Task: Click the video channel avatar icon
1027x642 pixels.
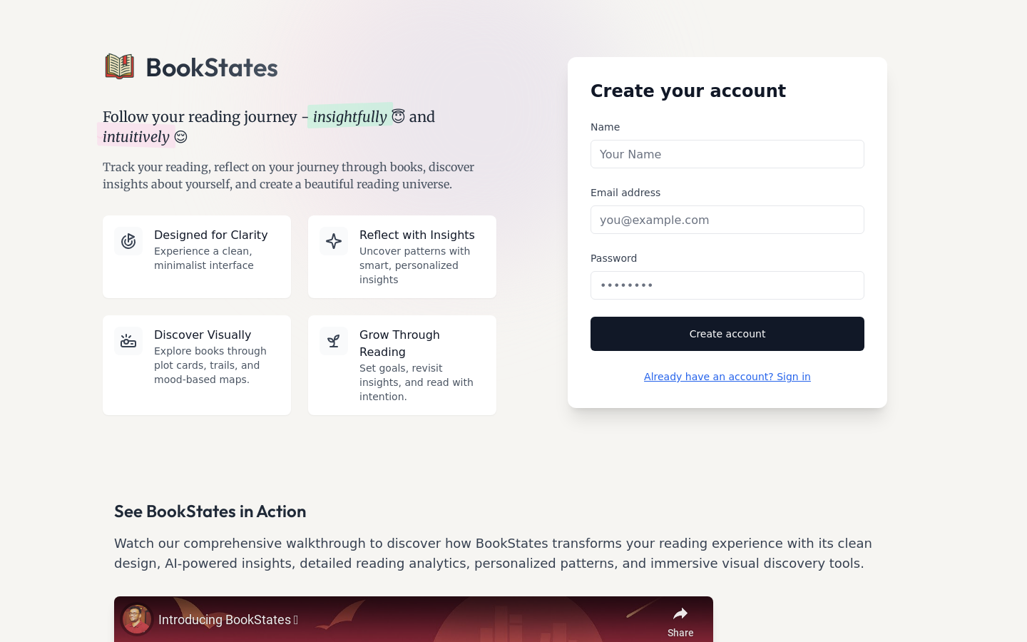Action: point(137,619)
